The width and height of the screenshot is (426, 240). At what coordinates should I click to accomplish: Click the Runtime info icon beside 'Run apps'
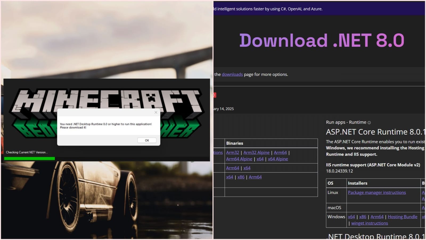click(x=369, y=122)
